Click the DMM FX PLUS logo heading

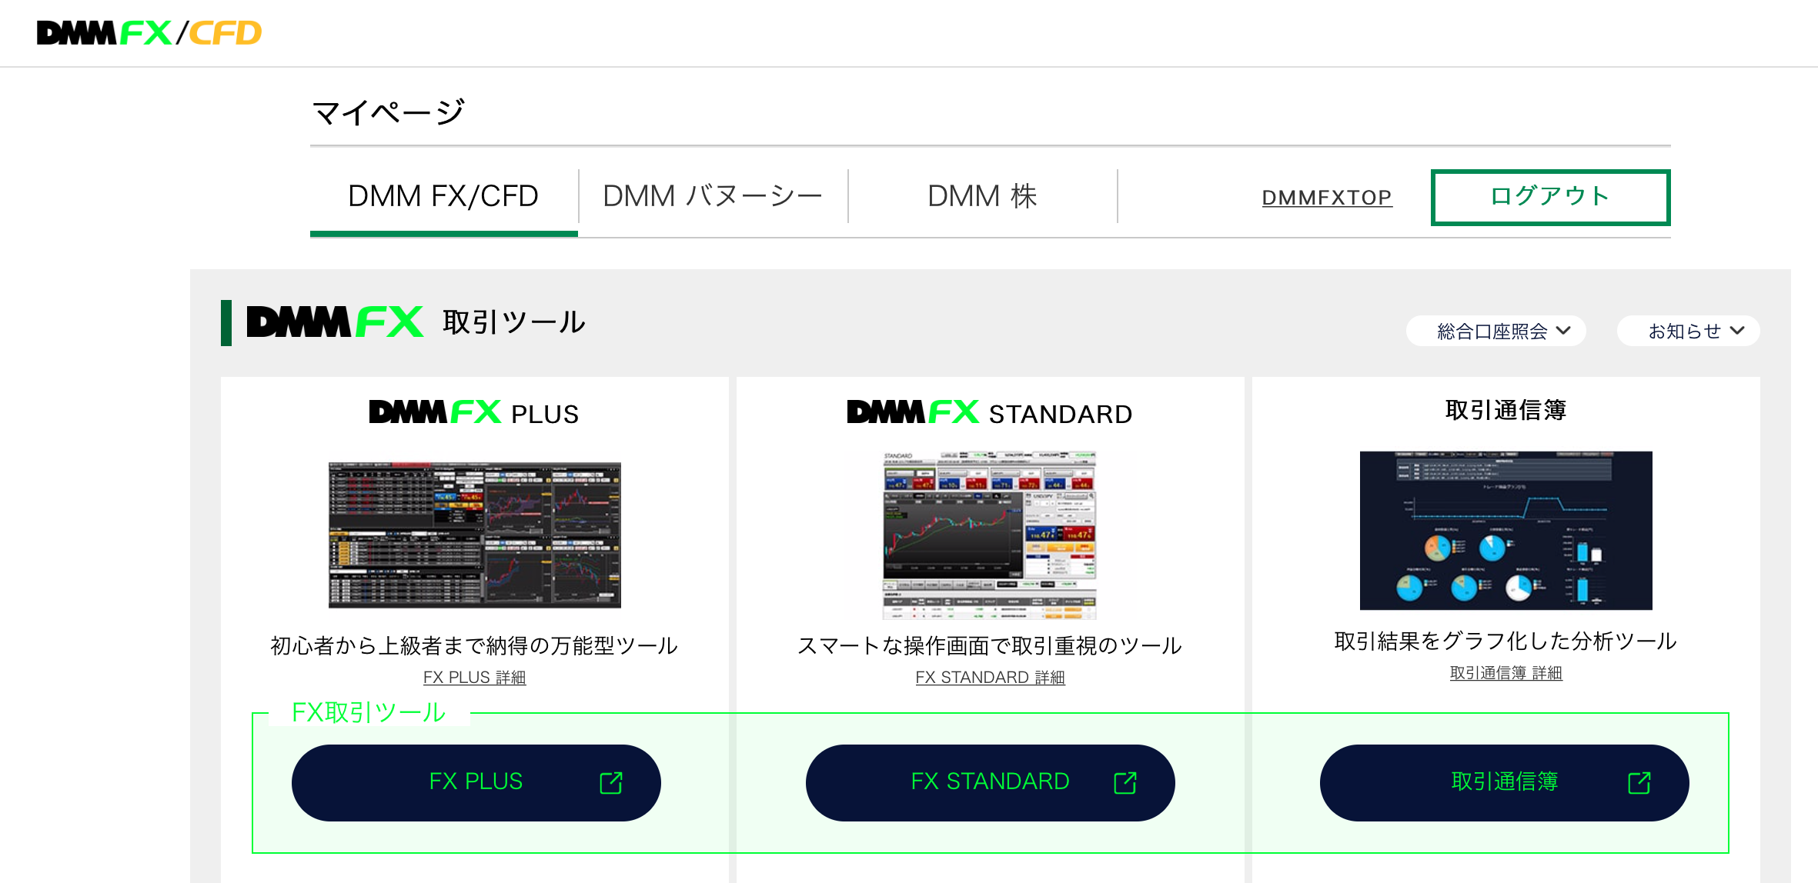(474, 413)
